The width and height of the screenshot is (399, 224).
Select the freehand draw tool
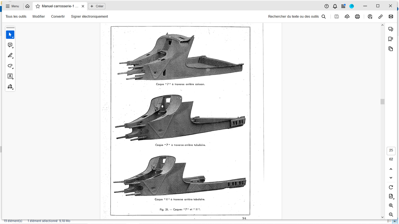pos(10,66)
